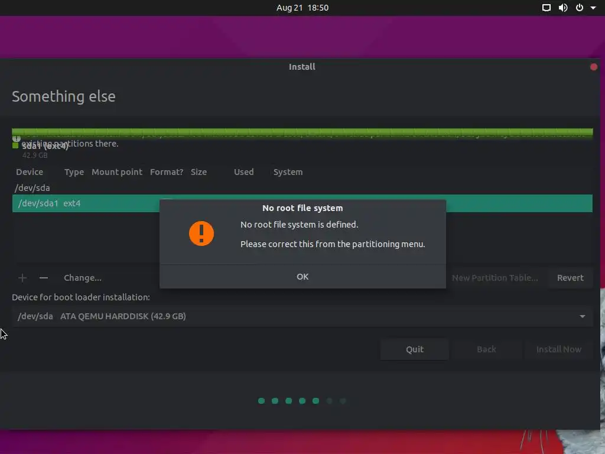The width and height of the screenshot is (605, 454).
Task: Open the volume icon in top bar
Action: tap(563, 8)
